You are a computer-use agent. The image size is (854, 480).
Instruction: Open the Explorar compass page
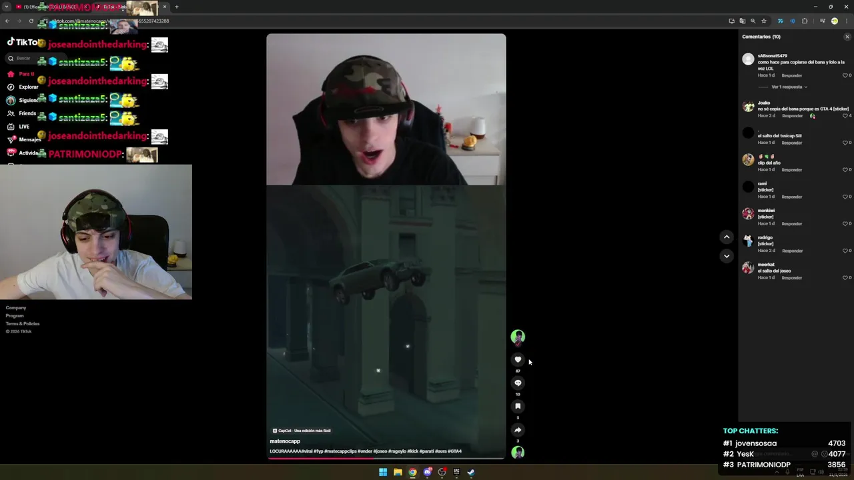pos(23,87)
